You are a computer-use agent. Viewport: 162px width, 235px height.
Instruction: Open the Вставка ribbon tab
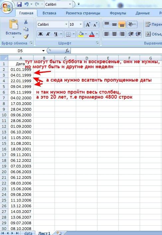(x=49, y=13)
